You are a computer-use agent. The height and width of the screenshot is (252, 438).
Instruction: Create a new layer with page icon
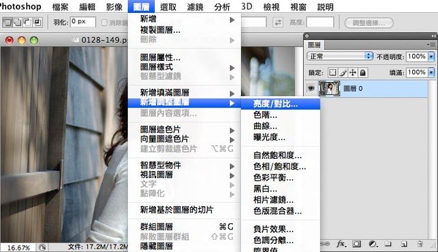[404, 244]
